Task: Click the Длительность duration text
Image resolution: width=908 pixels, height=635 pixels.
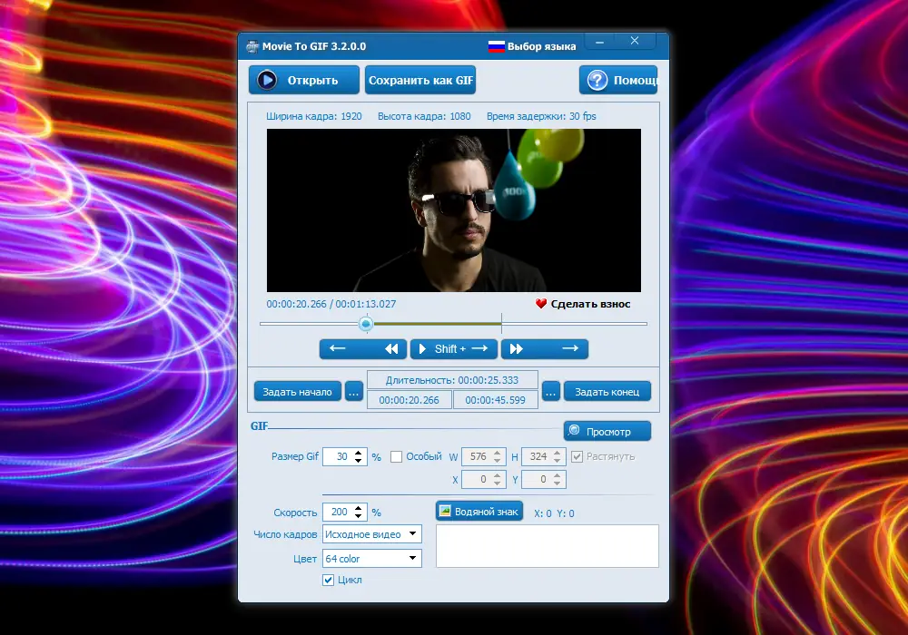Action: [451, 380]
